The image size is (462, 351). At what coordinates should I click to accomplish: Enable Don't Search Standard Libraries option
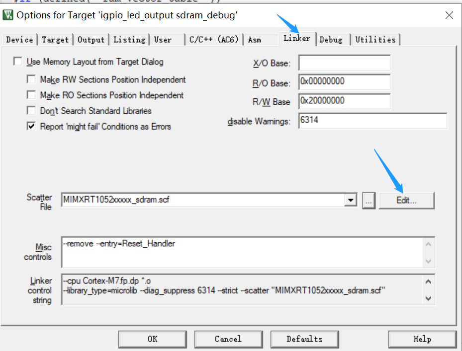[x=31, y=111]
